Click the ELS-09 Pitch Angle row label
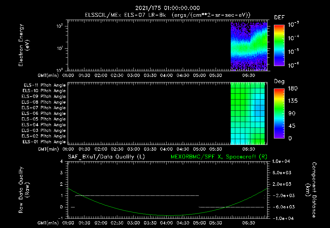The width and height of the screenshot is (330, 228). pos(44,97)
